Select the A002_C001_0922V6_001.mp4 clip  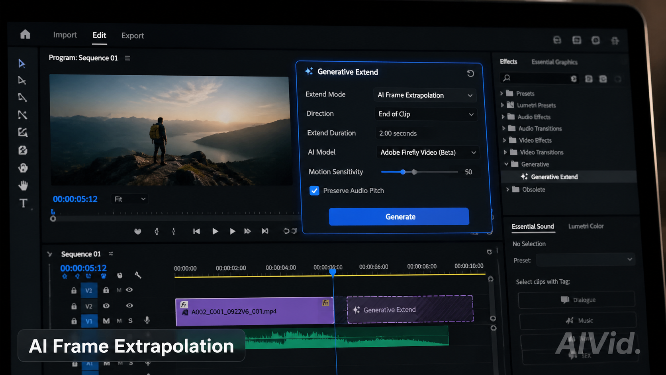(x=255, y=312)
